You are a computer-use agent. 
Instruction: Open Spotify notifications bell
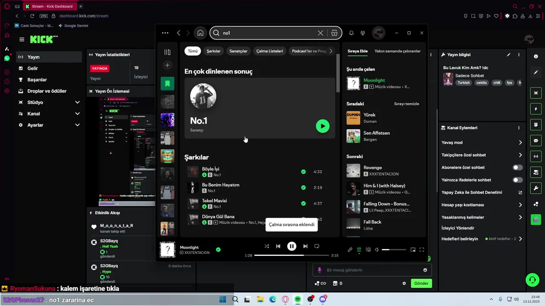click(351, 33)
